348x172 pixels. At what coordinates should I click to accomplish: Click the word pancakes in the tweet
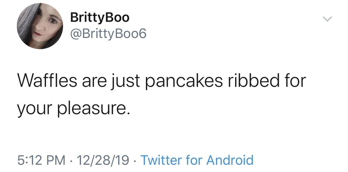pos(184,81)
